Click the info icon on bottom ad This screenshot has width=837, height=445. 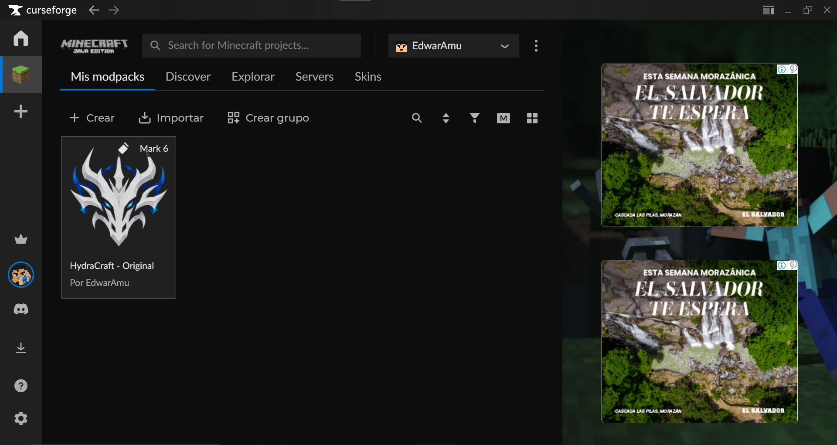pos(782,265)
